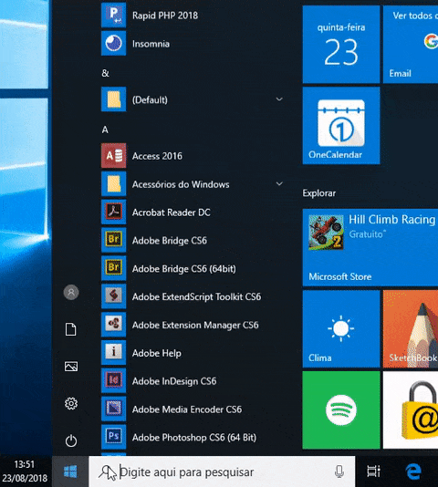Screen dimensions: 438x487
Task: Open Microsoft Edge from taskbar
Action: point(413,471)
